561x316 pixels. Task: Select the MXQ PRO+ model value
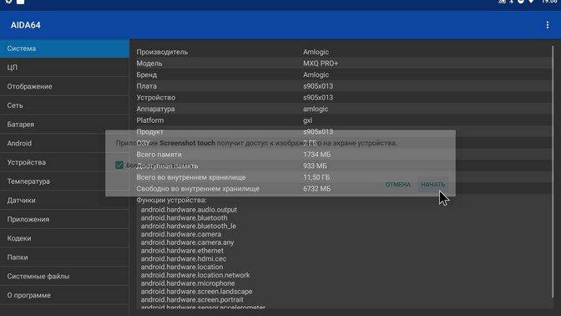pyautogui.click(x=321, y=64)
